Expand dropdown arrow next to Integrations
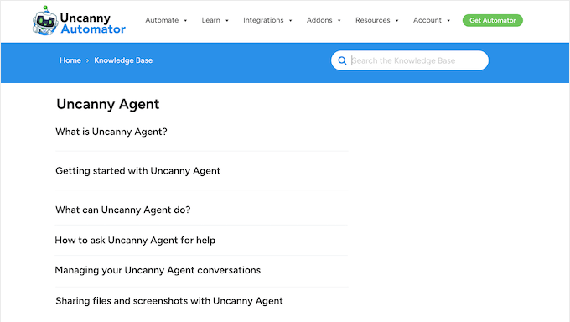This screenshot has height=322, width=570. coord(291,21)
